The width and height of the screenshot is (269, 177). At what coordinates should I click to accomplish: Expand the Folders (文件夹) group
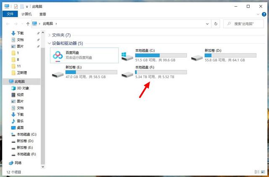(x=50, y=35)
